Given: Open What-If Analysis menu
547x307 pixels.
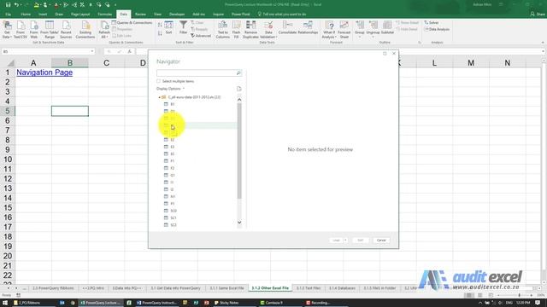Looking at the screenshot, I should tap(329, 29).
